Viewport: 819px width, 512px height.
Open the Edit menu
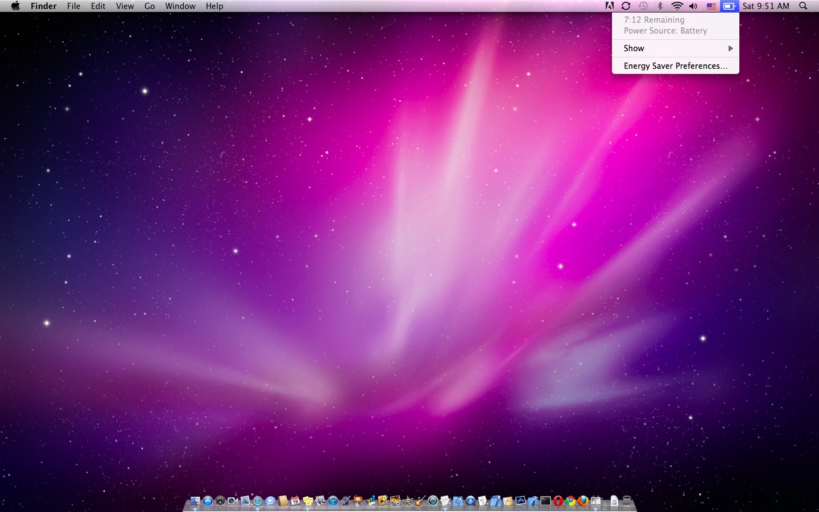coord(98,6)
